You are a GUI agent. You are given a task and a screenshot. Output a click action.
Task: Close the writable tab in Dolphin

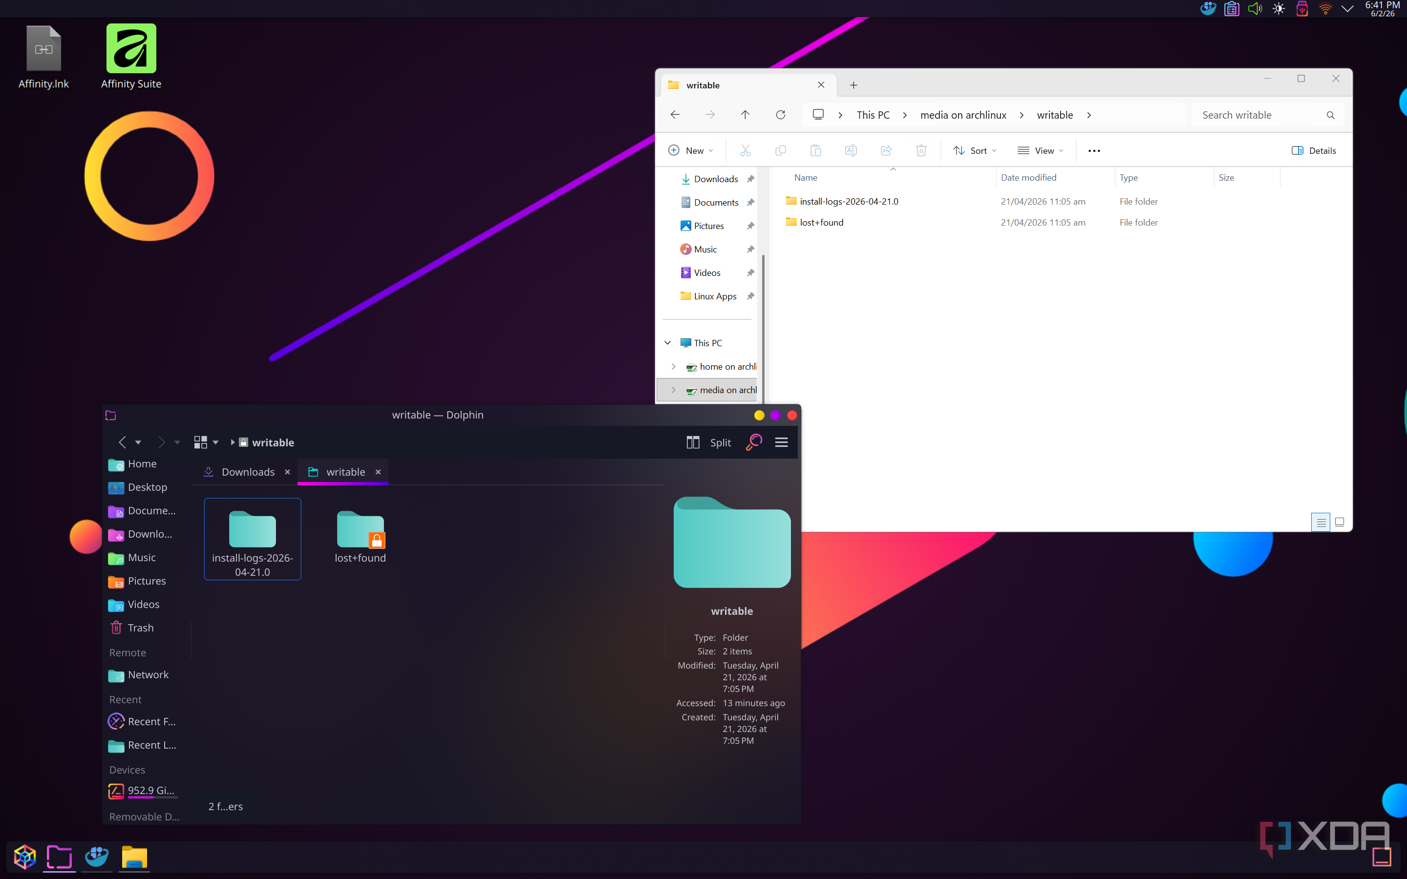(x=378, y=472)
